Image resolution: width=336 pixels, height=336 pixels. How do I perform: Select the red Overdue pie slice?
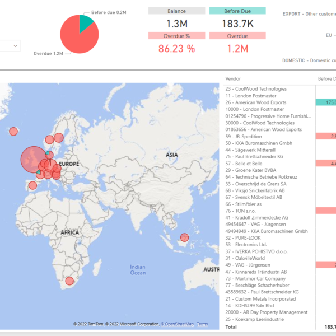77,38
